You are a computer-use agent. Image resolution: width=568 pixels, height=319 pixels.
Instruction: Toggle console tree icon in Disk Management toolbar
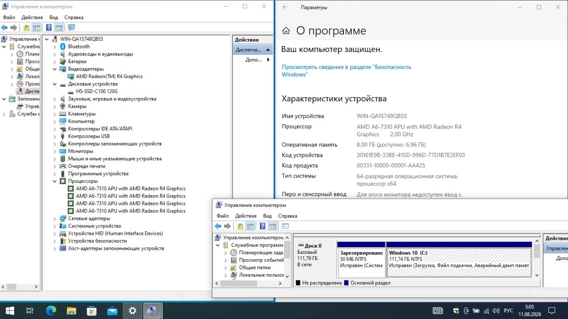pos(250,226)
